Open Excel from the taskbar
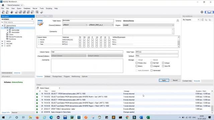This screenshot has width=214, height=120. coord(148,117)
